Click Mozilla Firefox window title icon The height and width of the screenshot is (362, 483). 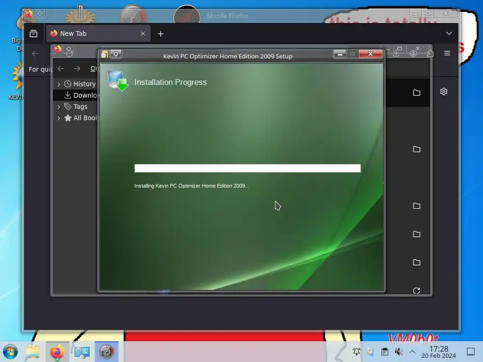[28, 14]
